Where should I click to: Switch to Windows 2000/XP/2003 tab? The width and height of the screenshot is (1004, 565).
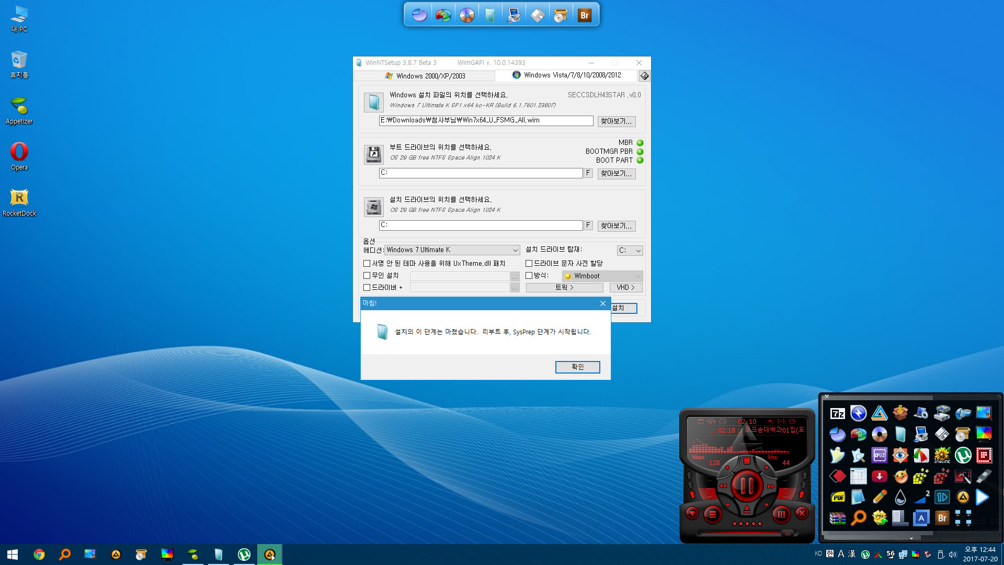[425, 76]
